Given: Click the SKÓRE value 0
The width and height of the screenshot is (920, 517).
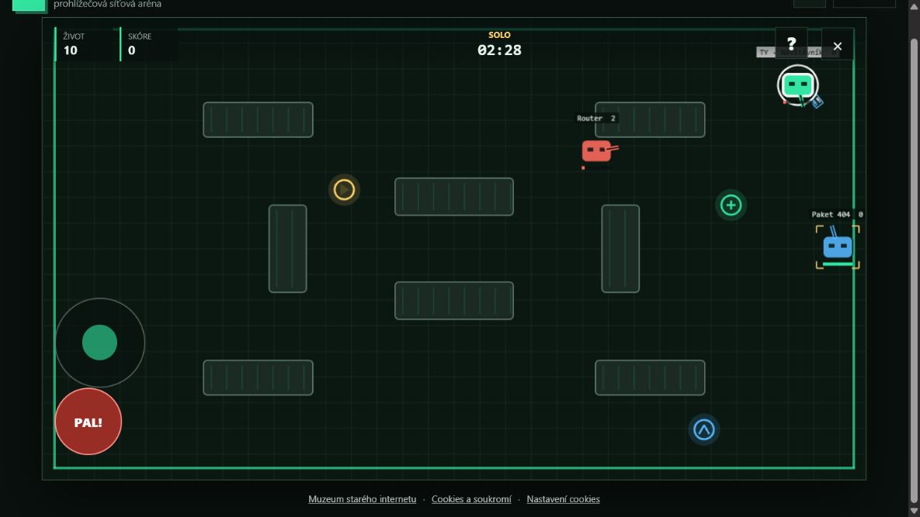Looking at the screenshot, I should pos(131,50).
